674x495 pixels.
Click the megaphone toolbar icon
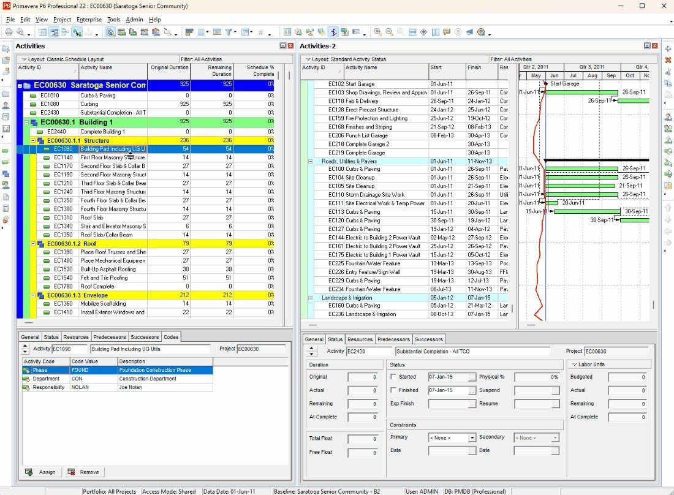tap(470, 32)
